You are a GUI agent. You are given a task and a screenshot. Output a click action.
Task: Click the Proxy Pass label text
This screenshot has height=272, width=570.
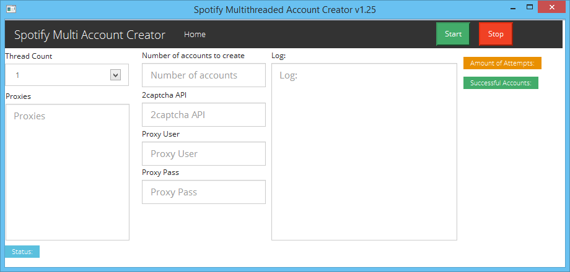tap(160, 172)
